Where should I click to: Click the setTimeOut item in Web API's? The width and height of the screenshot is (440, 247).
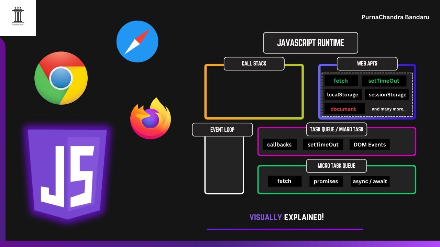[384, 81]
